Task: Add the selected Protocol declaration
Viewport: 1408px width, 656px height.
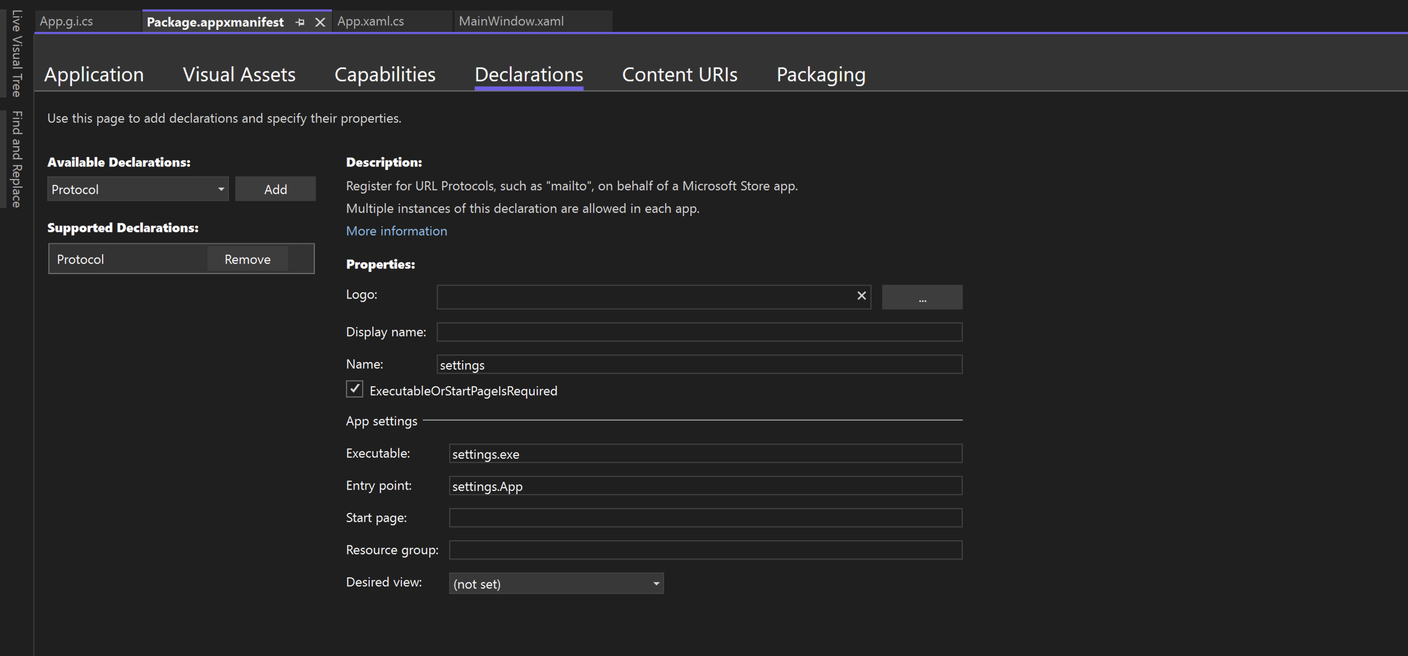Action: tap(275, 189)
